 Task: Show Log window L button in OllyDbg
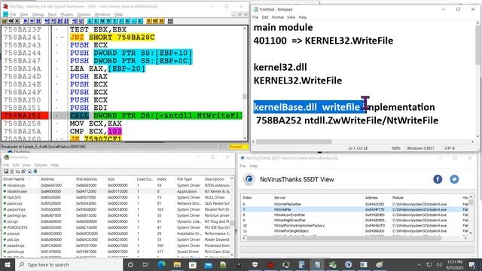(x=90, y=21)
